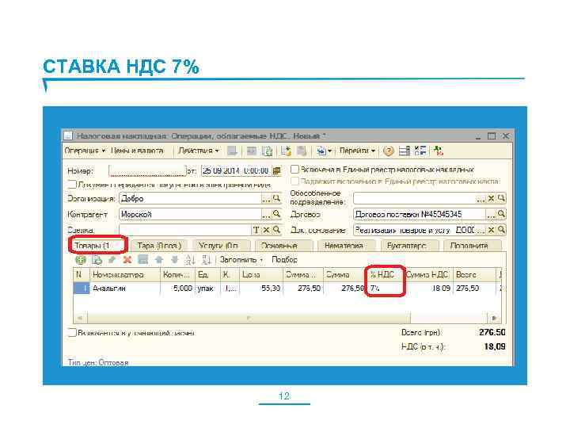Switch to the Товары tab
The height and width of the screenshot is (428, 570).
coord(98,246)
